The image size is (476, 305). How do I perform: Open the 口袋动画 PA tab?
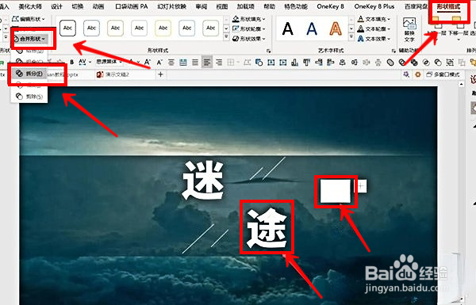tap(132, 6)
